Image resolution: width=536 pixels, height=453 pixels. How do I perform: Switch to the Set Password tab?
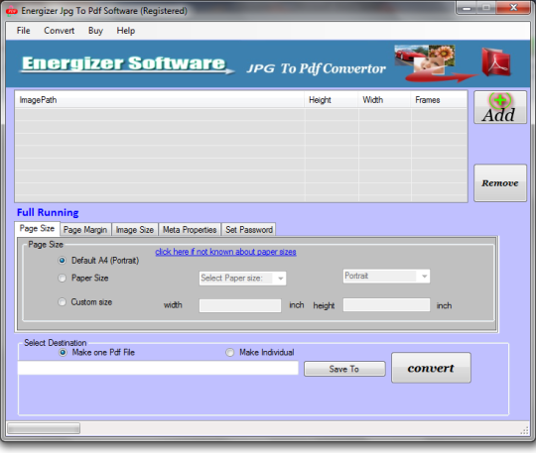pyautogui.click(x=249, y=230)
